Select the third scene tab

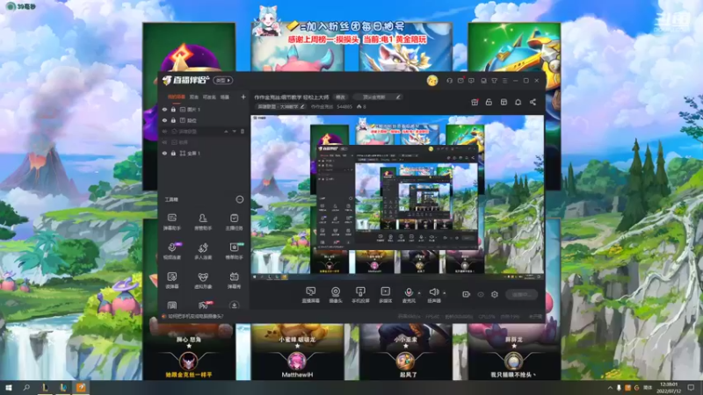[209, 97]
